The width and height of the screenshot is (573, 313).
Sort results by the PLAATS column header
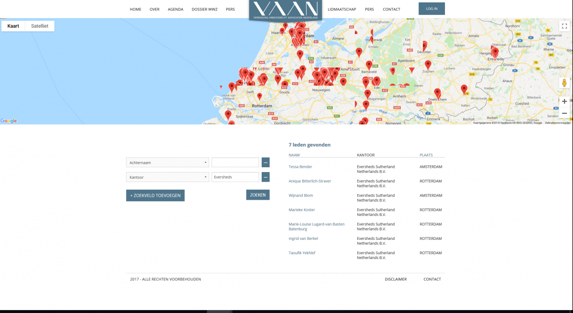point(425,155)
